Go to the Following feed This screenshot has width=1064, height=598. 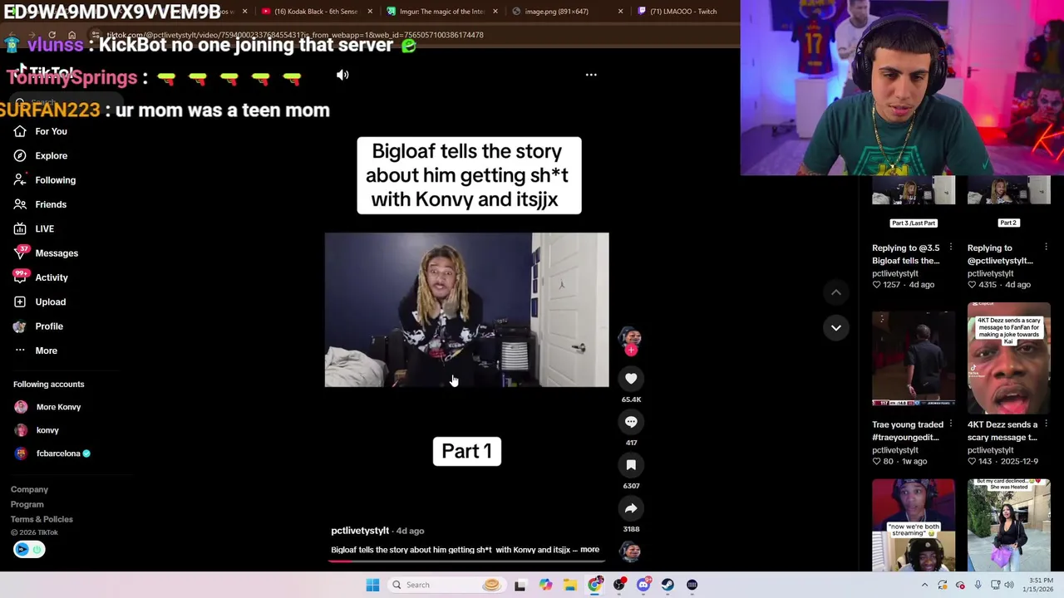[x=45, y=180]
